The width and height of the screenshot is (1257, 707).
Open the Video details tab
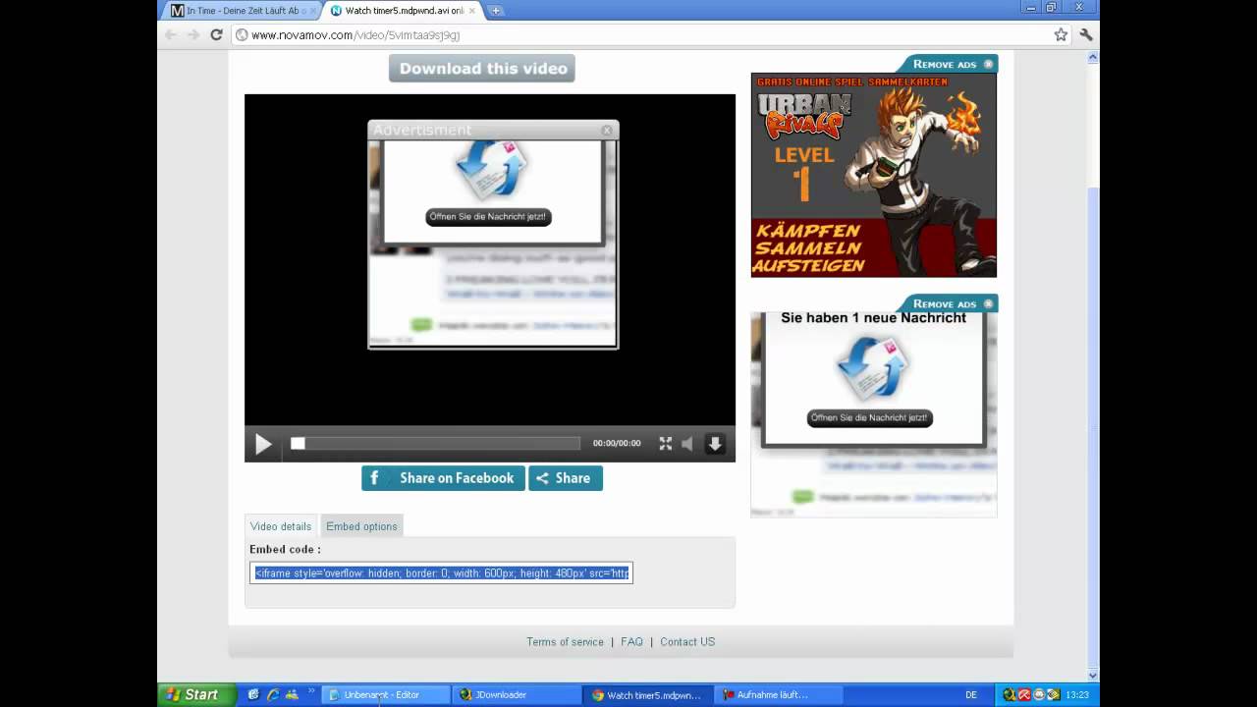[281, 526]
